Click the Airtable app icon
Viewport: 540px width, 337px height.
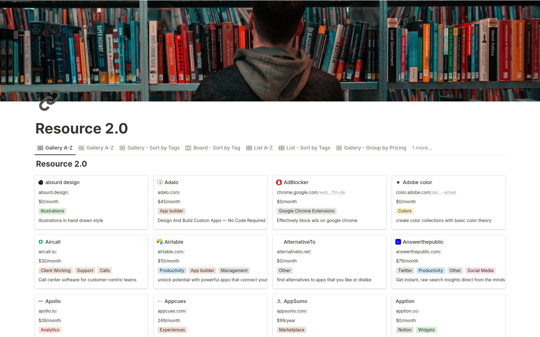[160, 242]
